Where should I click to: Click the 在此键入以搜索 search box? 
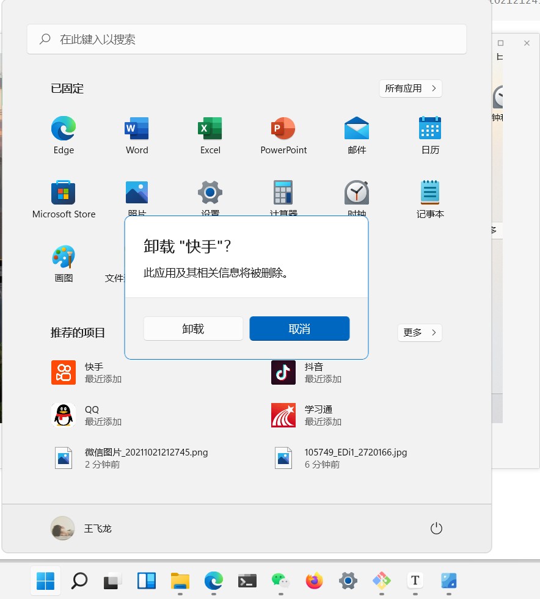[247, 39]
